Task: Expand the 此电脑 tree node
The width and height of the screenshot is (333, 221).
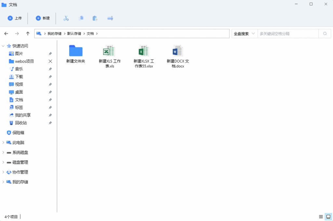Action: point(3,143)
